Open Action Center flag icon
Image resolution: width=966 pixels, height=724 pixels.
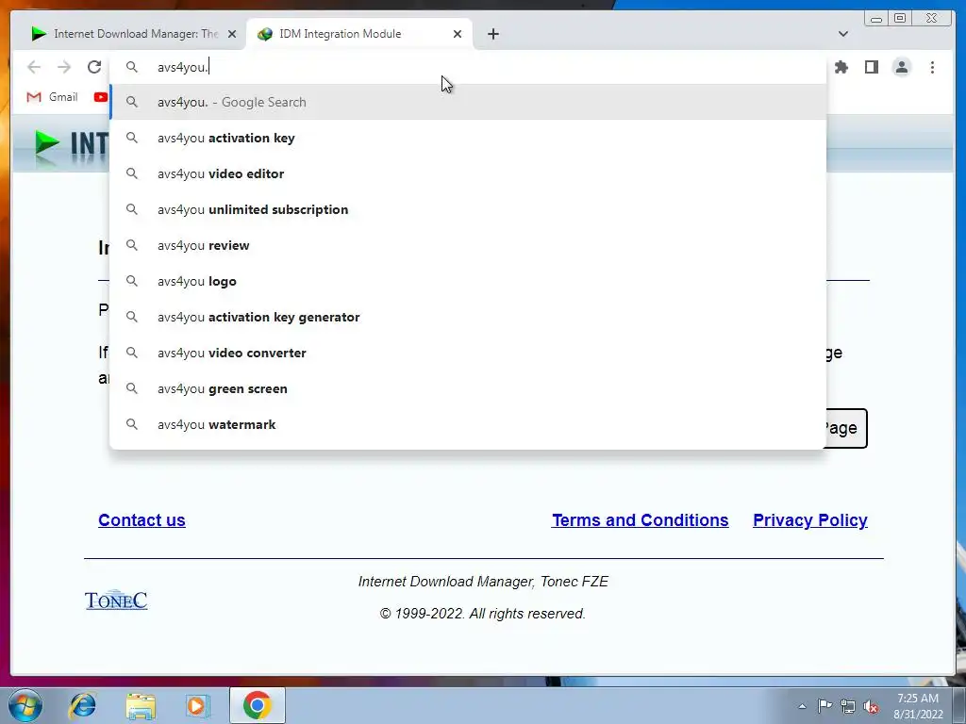[x=824, y=706]
